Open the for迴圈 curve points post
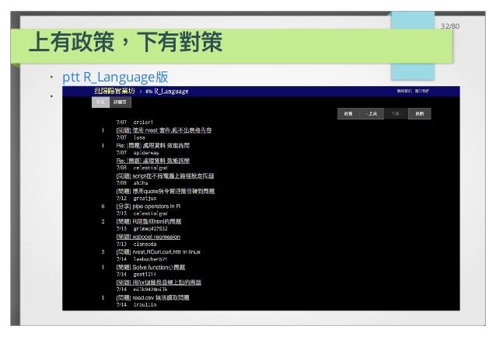The image size is (496, 350). [x=159, y=282]
